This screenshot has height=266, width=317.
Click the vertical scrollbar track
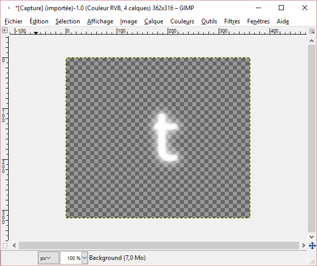click(x=311, y=139)
